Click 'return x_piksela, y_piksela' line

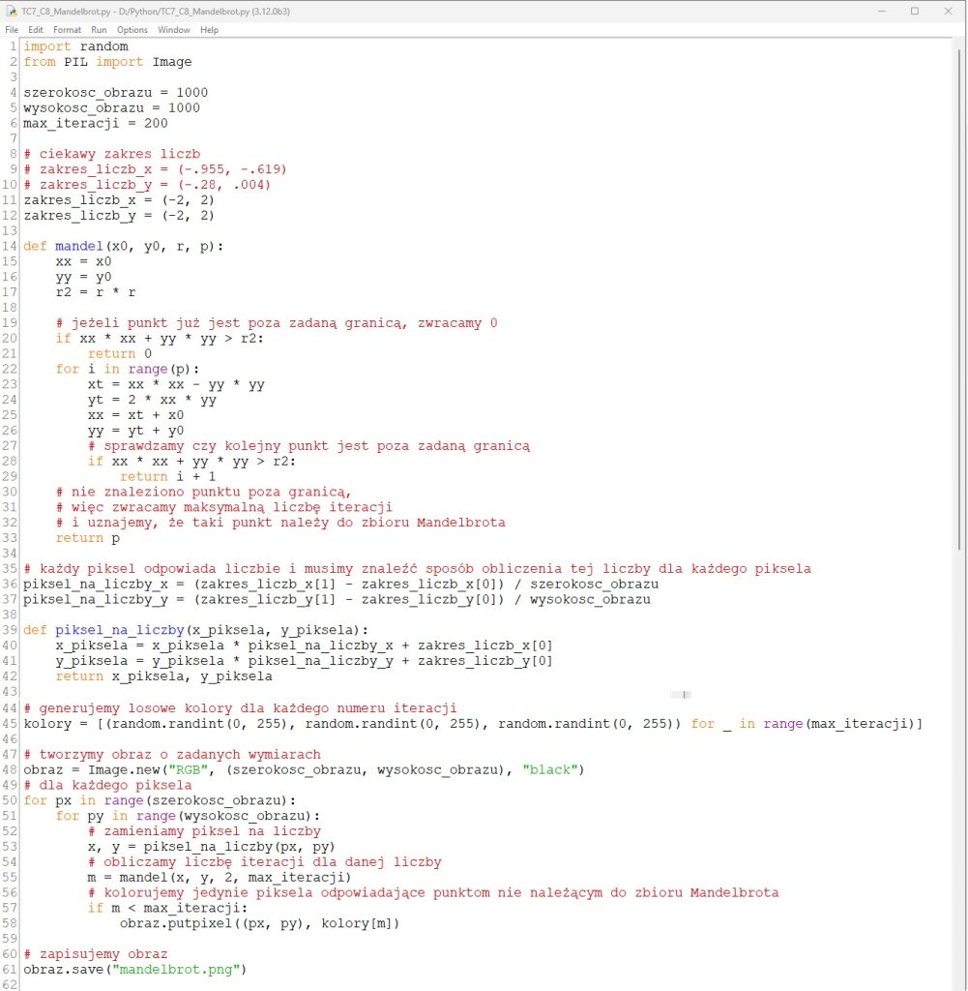[164, 676]
